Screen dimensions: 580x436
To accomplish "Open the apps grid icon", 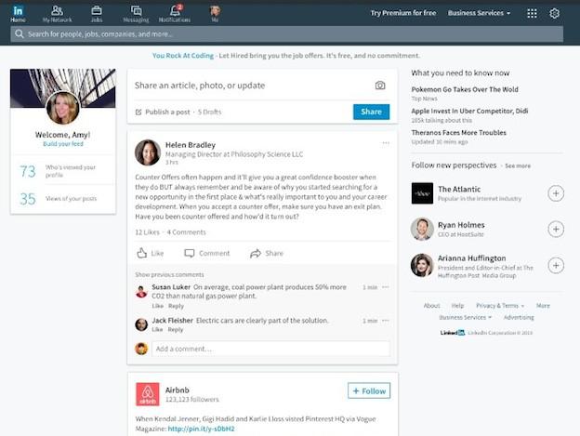I will [532, 13].
